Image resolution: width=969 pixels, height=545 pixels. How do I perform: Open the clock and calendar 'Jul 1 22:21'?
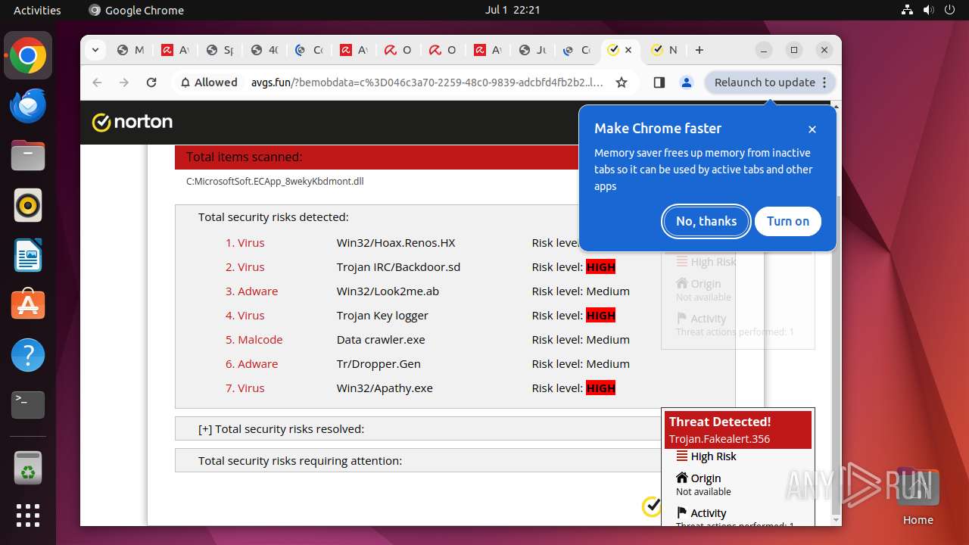click(x=513, y=10)
